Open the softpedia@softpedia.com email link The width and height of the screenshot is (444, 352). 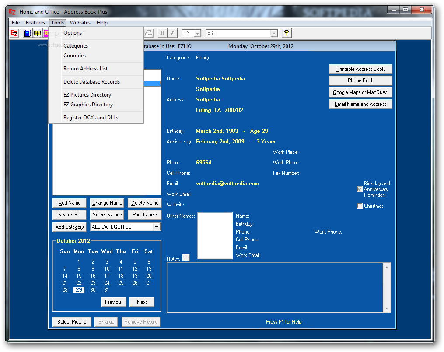tap(227, 184)
